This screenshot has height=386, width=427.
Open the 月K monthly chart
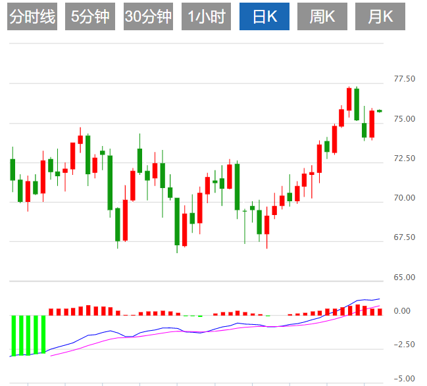click(x=380, y=16)
